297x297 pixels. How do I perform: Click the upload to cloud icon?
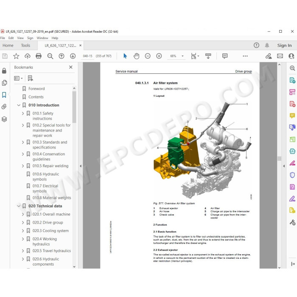coord(28,56)
